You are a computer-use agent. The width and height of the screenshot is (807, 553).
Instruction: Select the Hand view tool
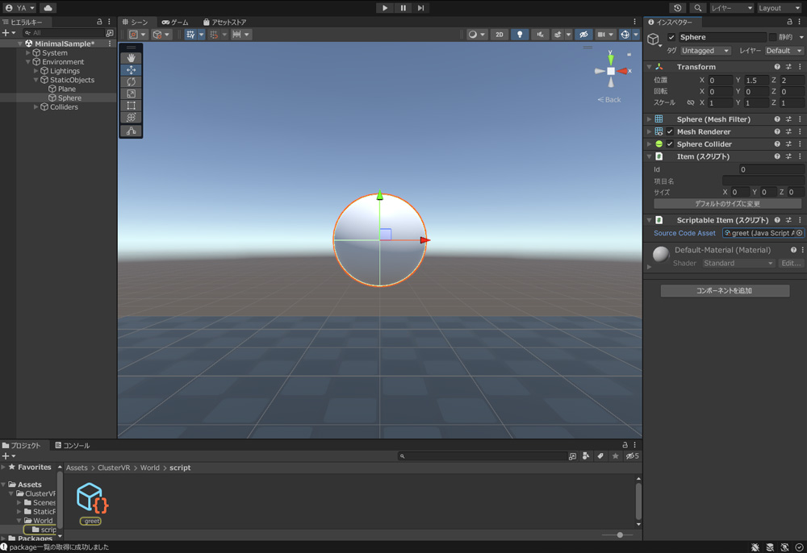point(132,58)
